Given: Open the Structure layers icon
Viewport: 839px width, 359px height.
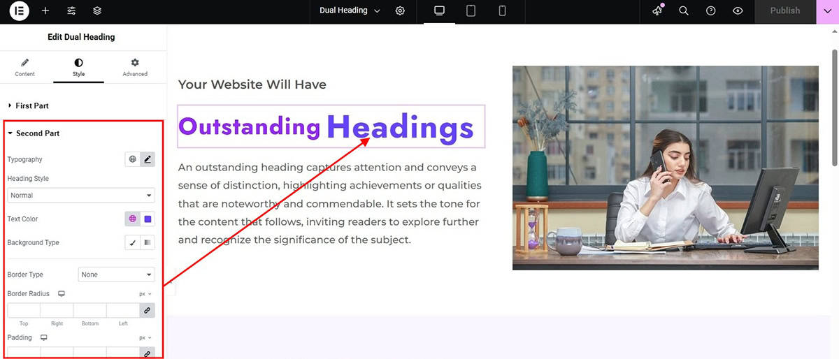Looking at the screenshot, I should point(97,11).
